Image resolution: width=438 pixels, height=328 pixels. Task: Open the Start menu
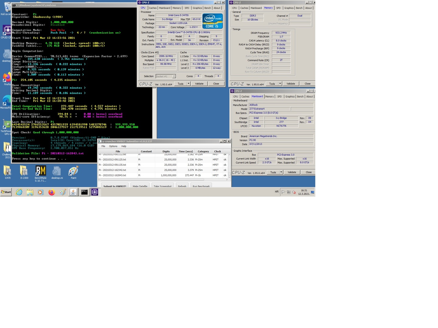pyautogui.click(x=6, y=192)
